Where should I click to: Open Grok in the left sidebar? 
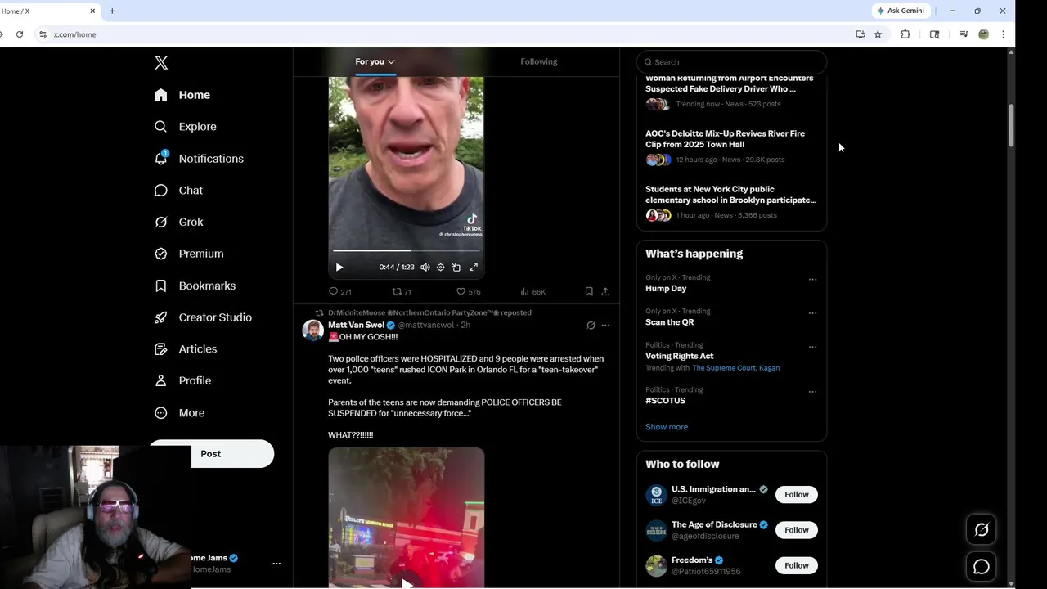point(178,222)
